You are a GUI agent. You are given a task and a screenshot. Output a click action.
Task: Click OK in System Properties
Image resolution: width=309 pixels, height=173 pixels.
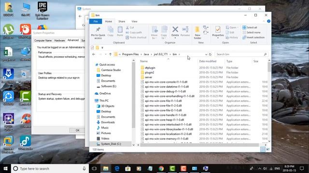[77, 130]
